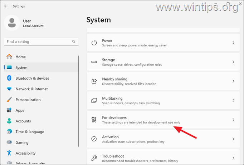Screen dimensions: 244x165
Task: Open the Gaming section
Action: coord(41,142)
